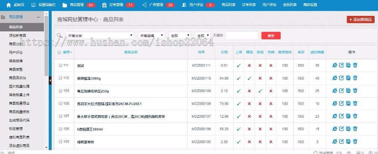Image resolution: width=378 pixels, height=154 pixels.
Task: Open 标签管理 in the sidebar
Action: pyautogui.click(x=16, y=128)
